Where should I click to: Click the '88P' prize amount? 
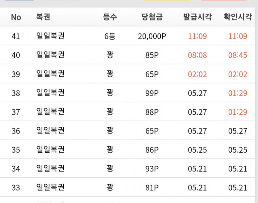point(152,112)
